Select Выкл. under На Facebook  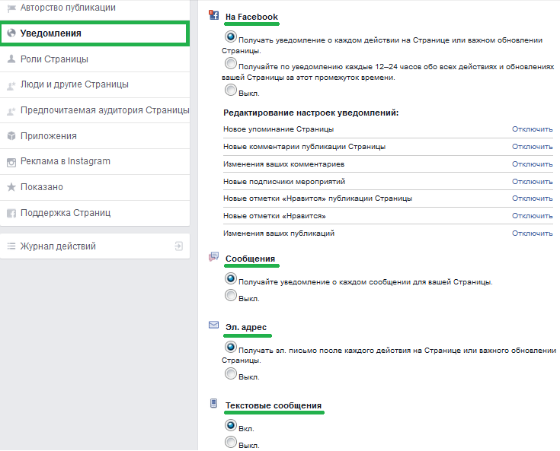231,90
